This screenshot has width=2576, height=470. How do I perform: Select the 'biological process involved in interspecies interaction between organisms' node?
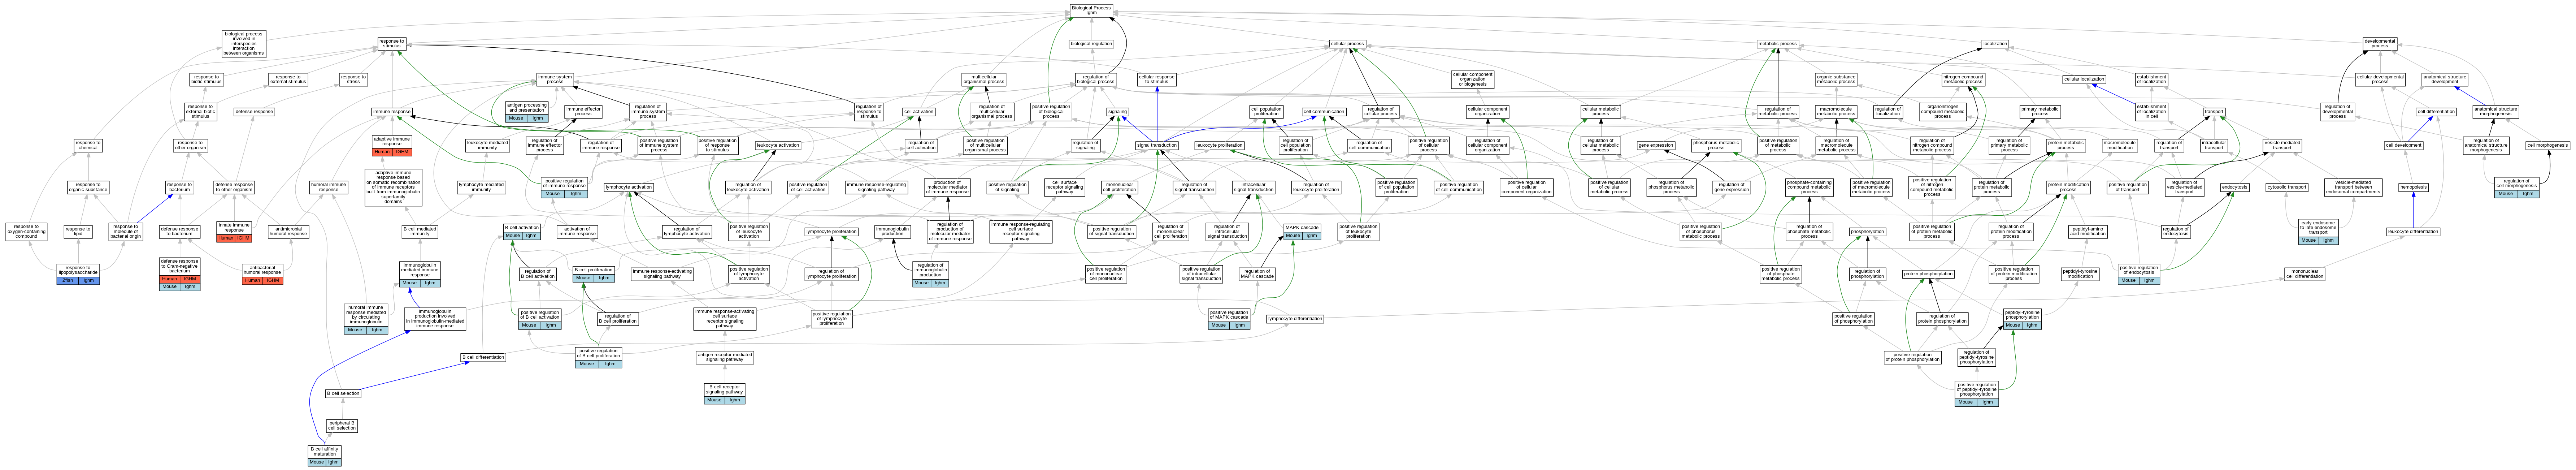click(244, 44)
